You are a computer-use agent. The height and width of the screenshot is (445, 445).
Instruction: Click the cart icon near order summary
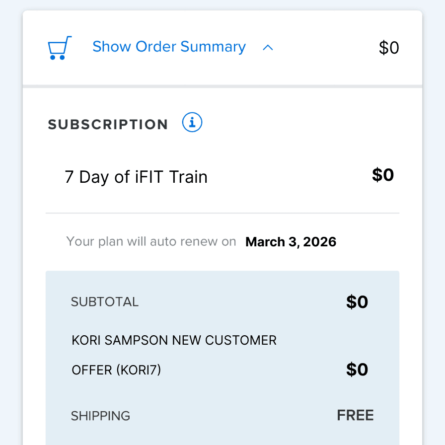click(x=59, y=47)
